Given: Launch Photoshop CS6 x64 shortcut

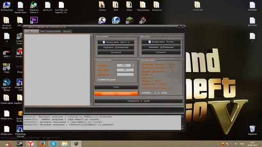Looking at the screenshot, I should coord(20,131).
